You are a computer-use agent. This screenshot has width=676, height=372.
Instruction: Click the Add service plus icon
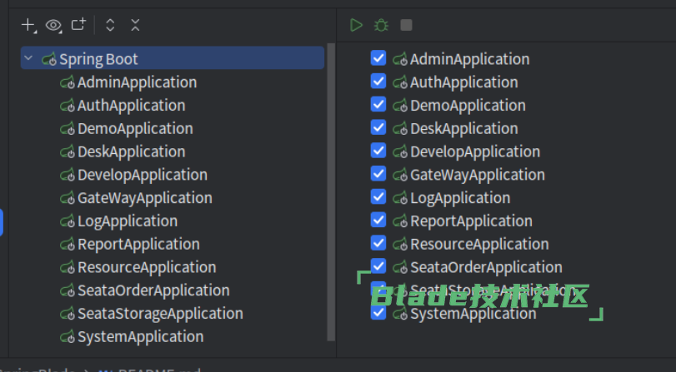(28, 25)
